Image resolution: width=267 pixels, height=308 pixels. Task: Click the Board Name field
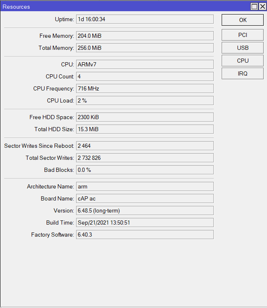145,198
